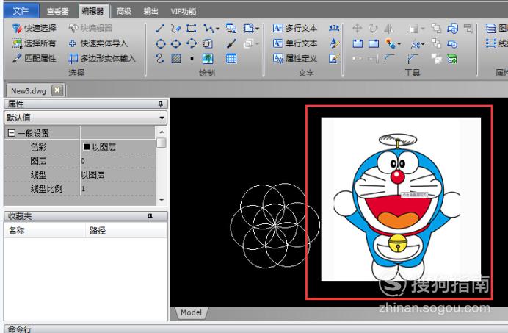
Task: Click the properties scrollbar down arrow
Action: click(162, 200)
